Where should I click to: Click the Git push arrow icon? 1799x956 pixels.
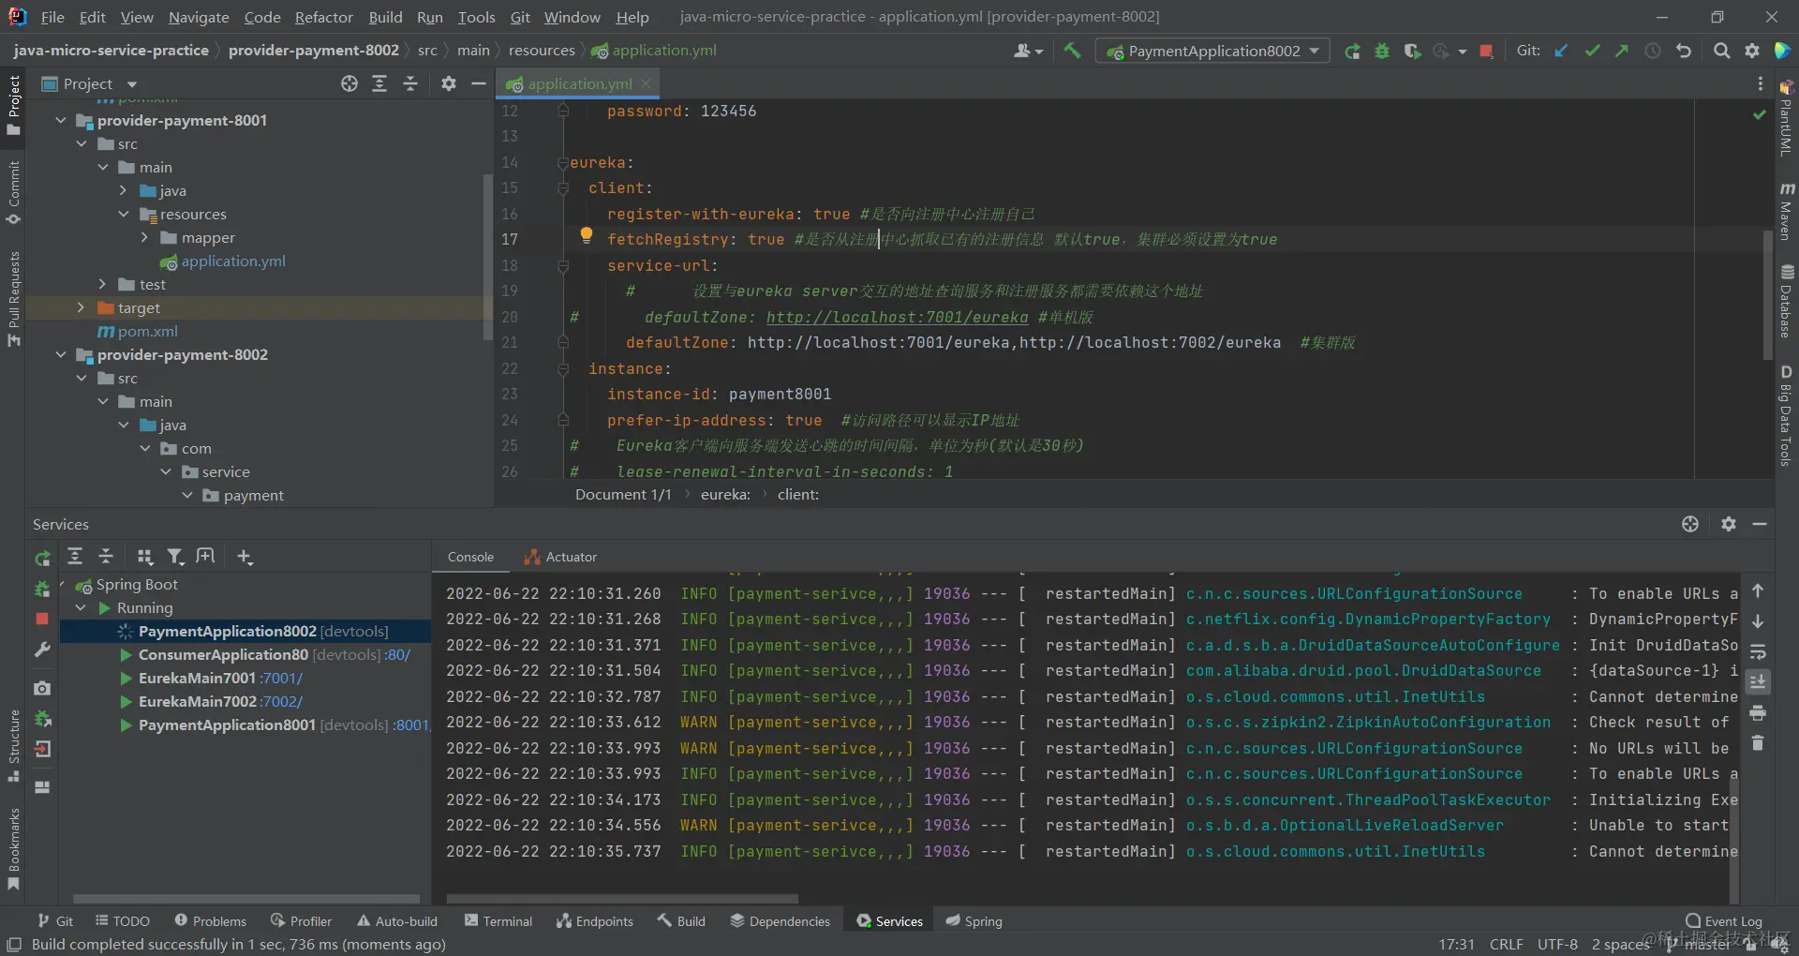point(1622,51)
